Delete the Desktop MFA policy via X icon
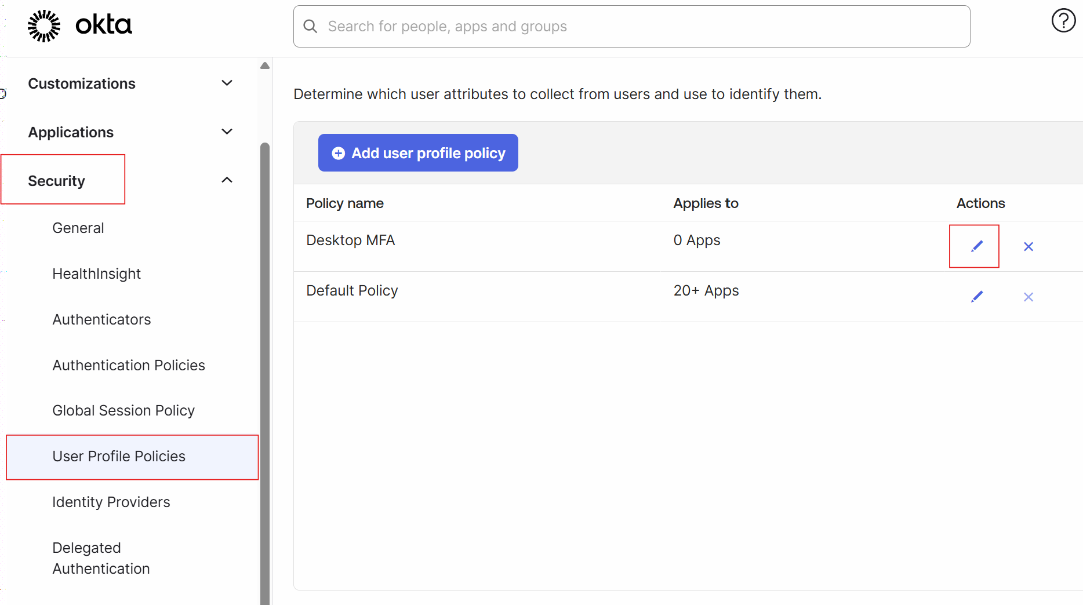 1028,246
